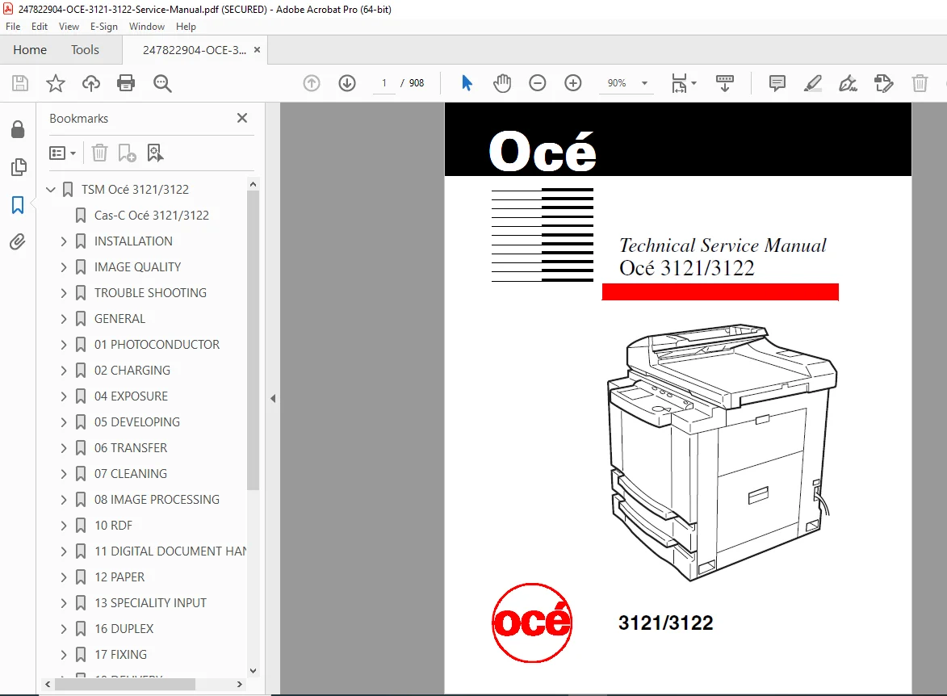This screenshot has height=696, width=947.
Task: Open the E-Sign menu
Action: point(104,27)
